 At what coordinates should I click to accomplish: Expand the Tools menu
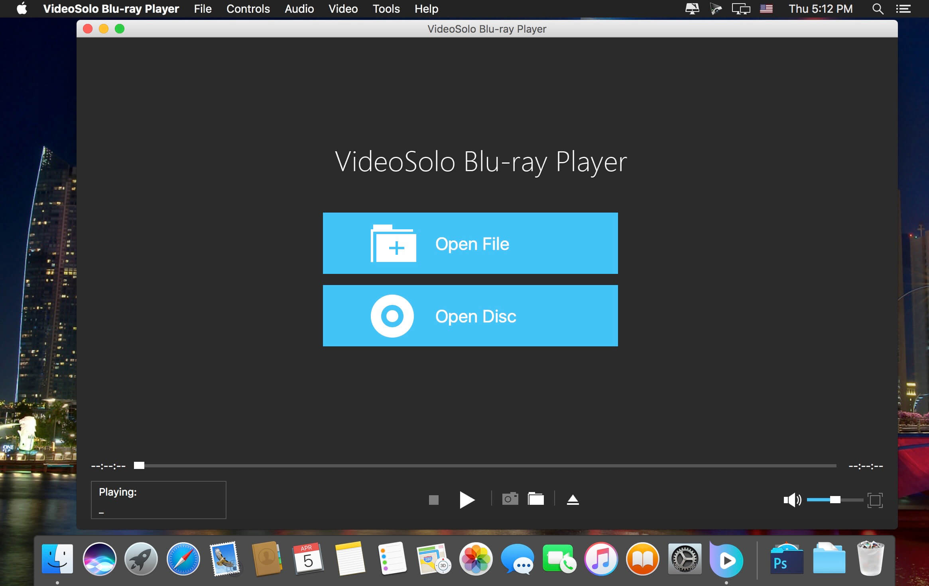click(386, 9)
